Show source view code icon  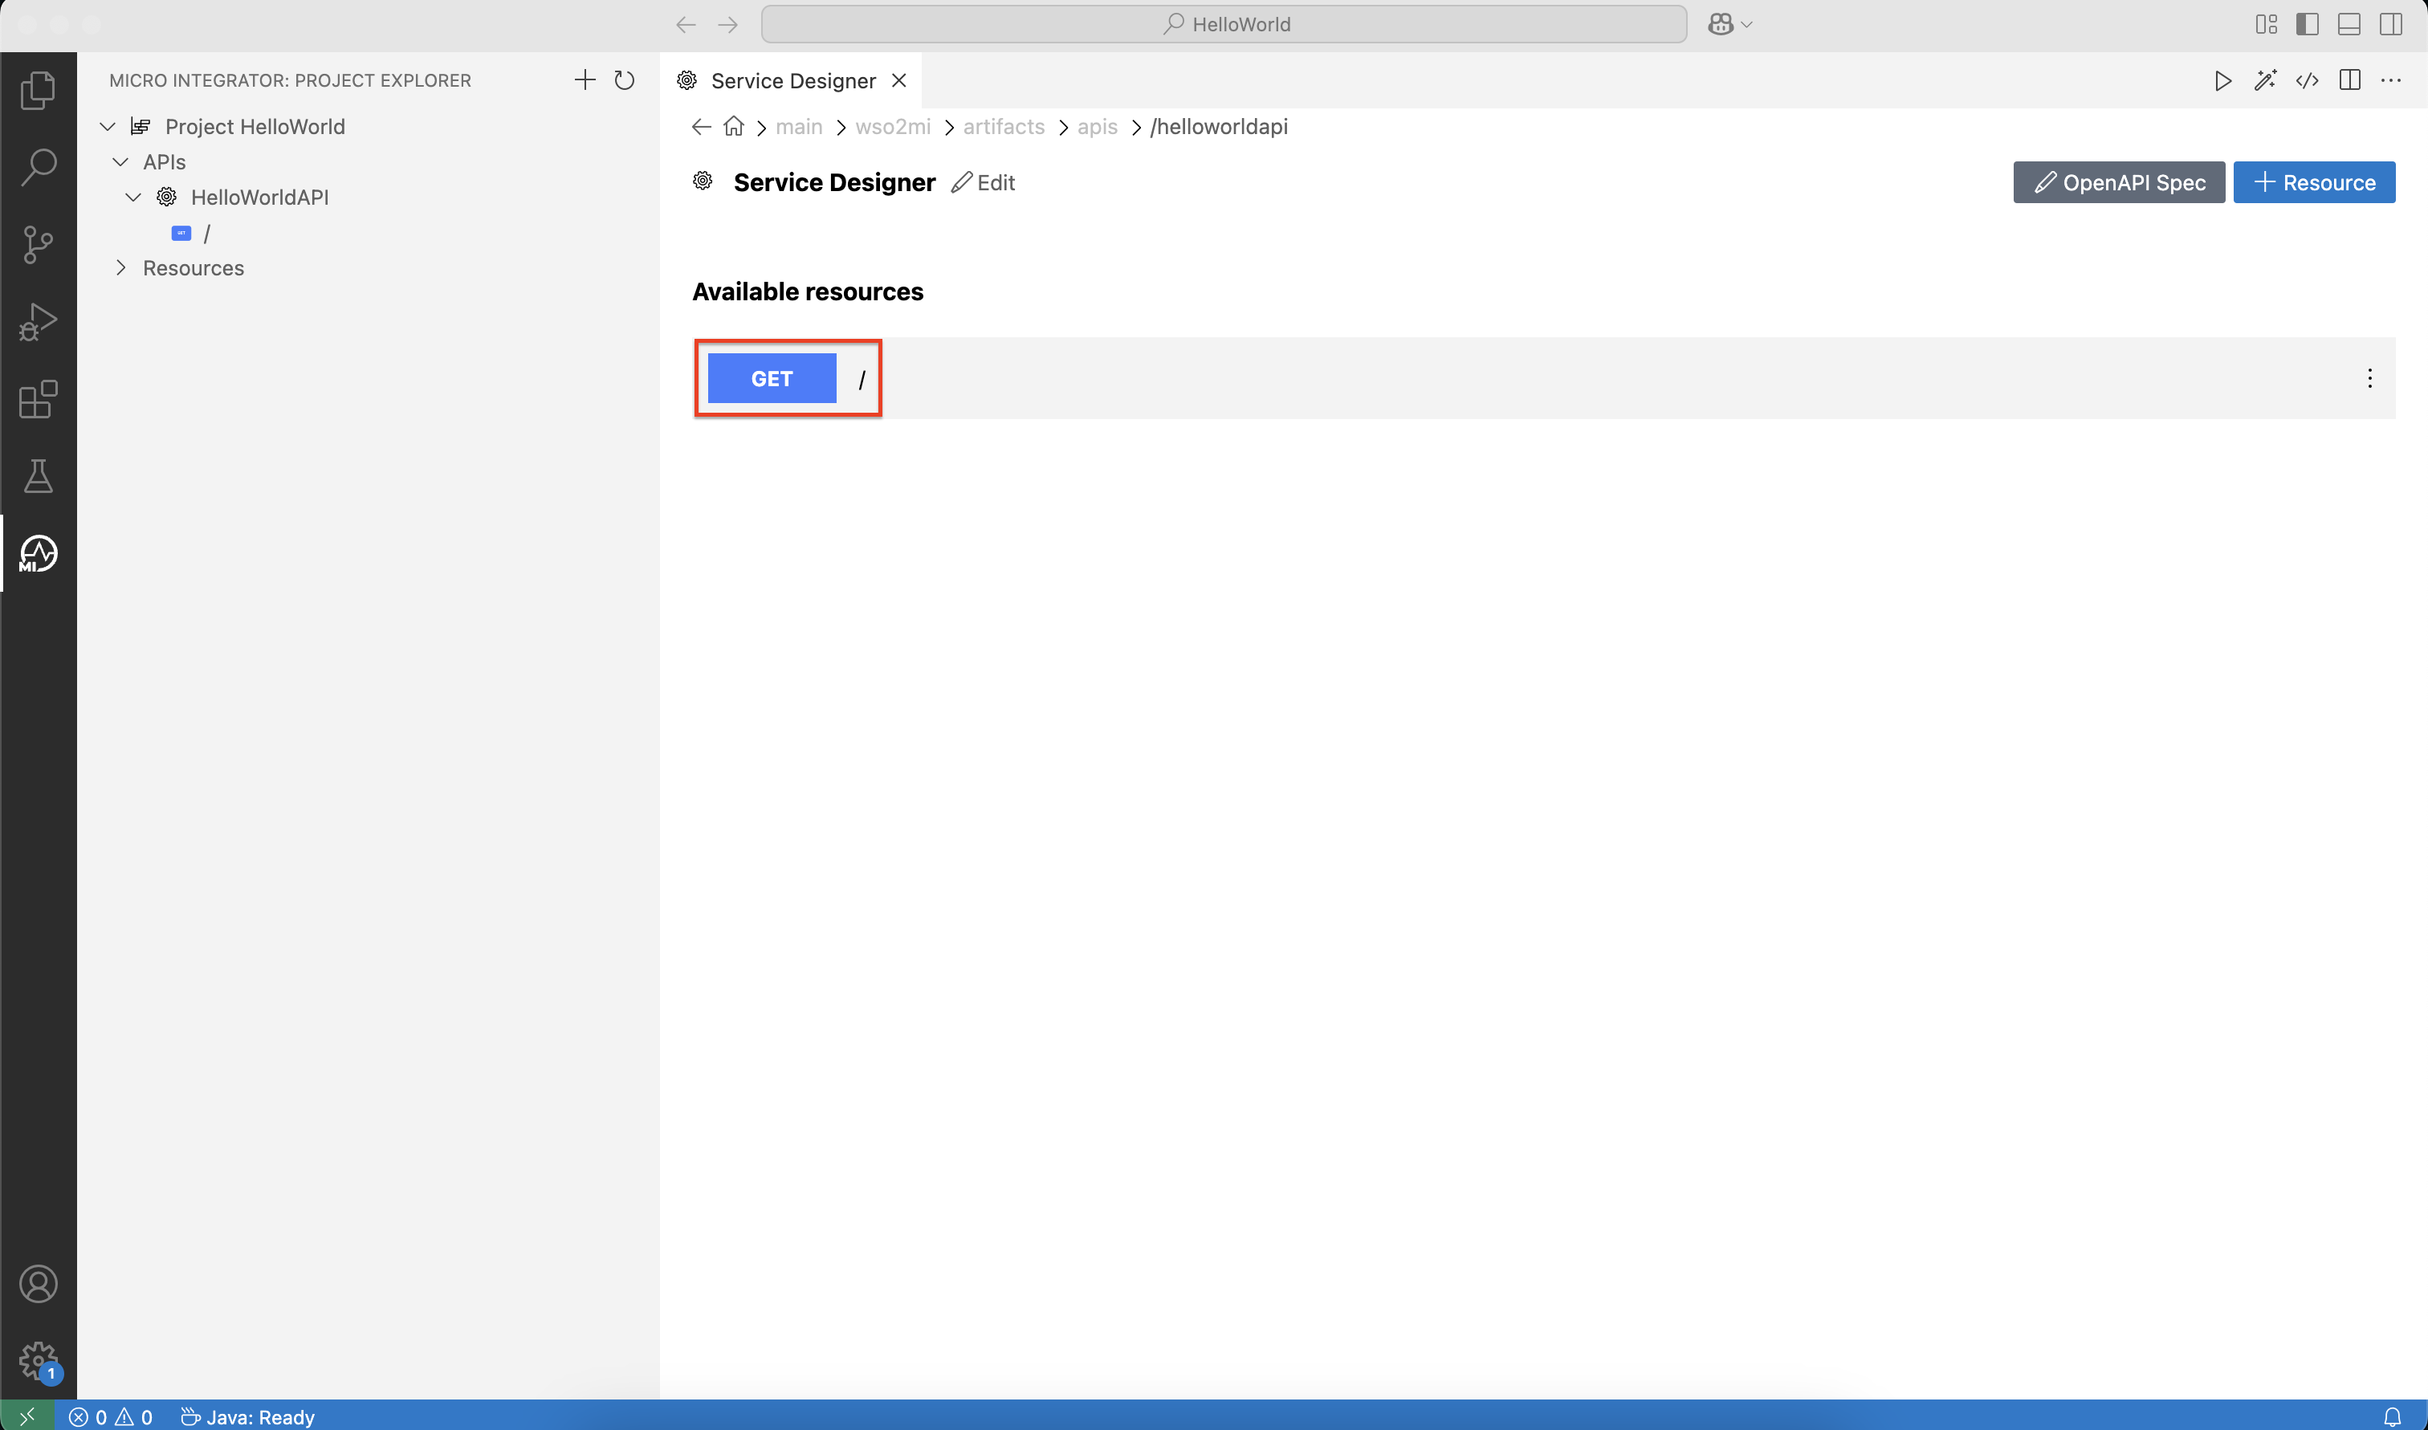[2308, 81]
